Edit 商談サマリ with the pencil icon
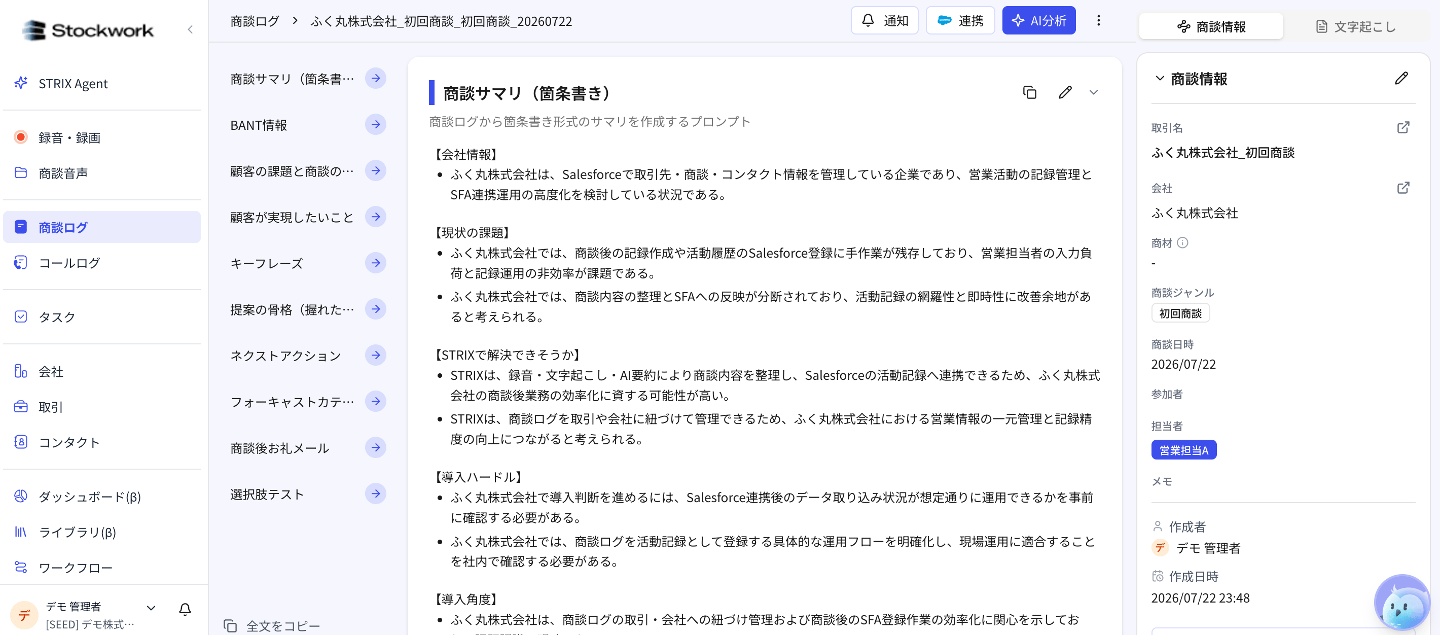This screenshot has height=635, width=1440. (x=1065, y=92)
